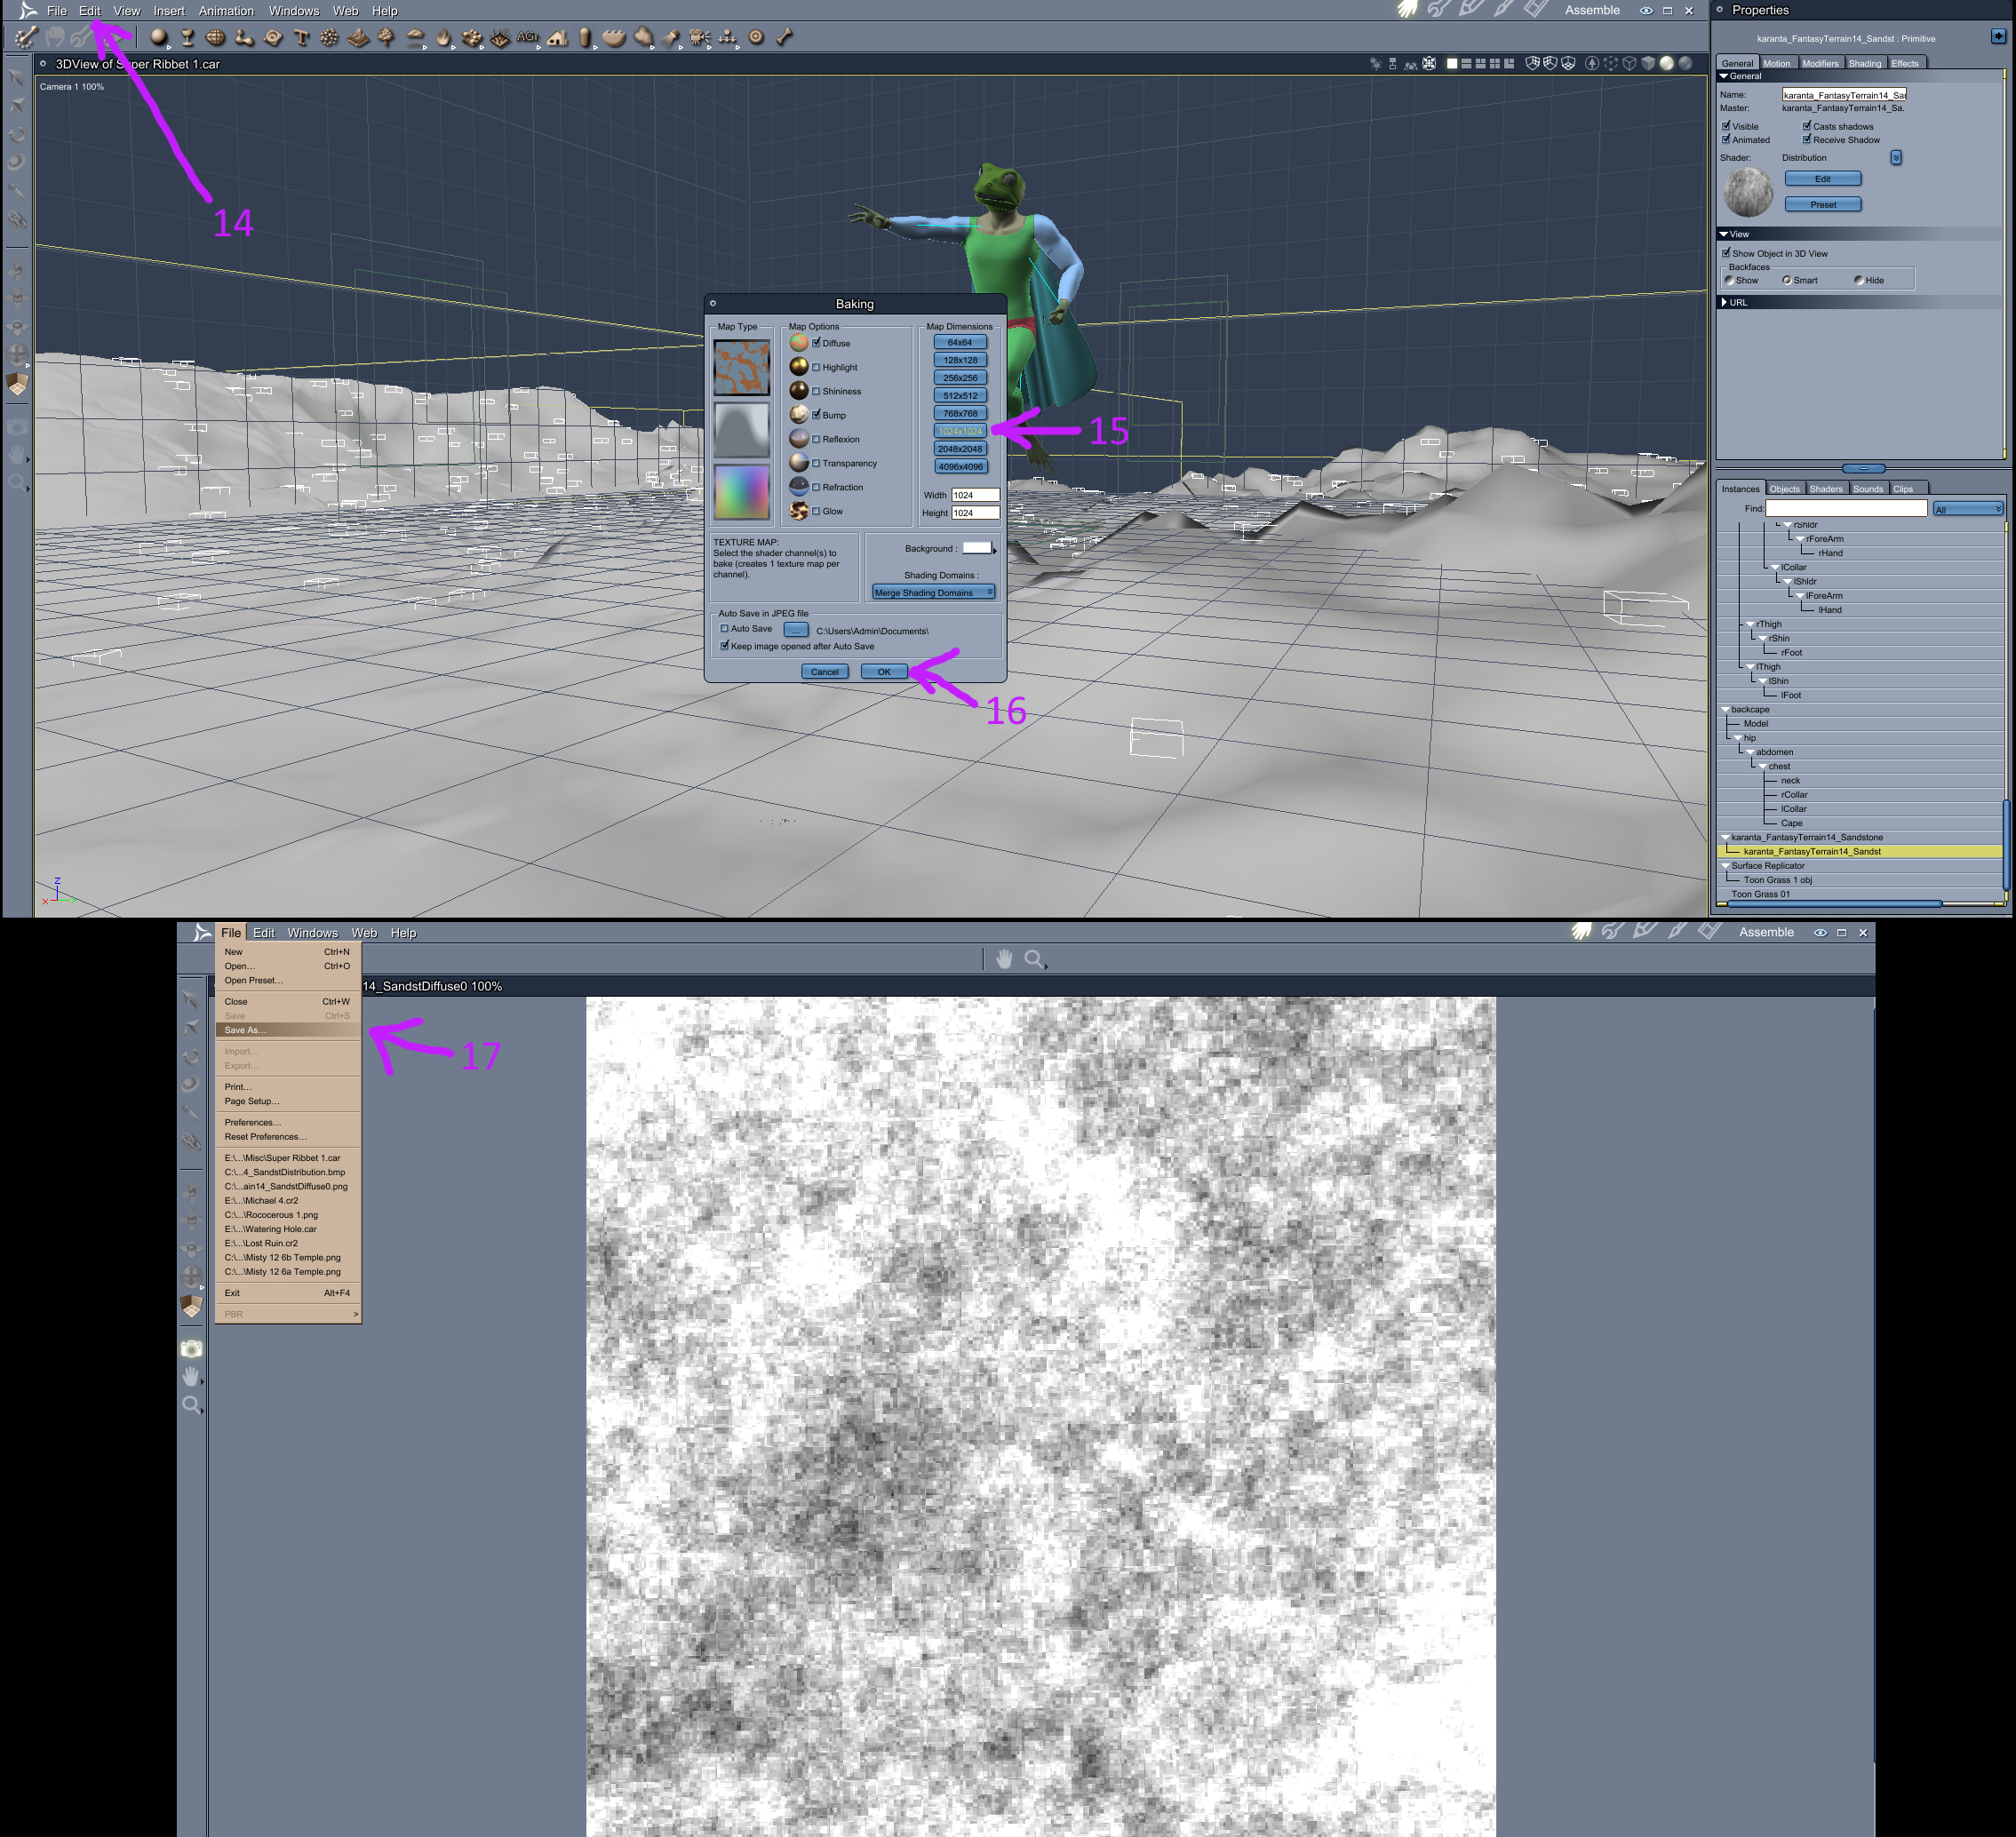
Task: Click the house modeler icon
Action: click(557, 38)
